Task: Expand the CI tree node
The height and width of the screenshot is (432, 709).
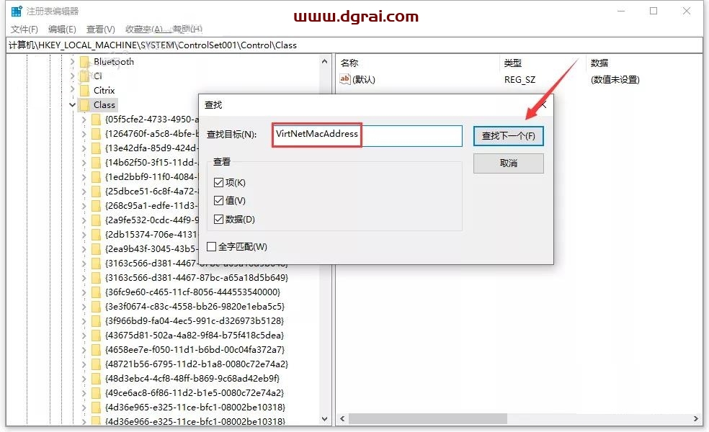Action: (72, 76)
